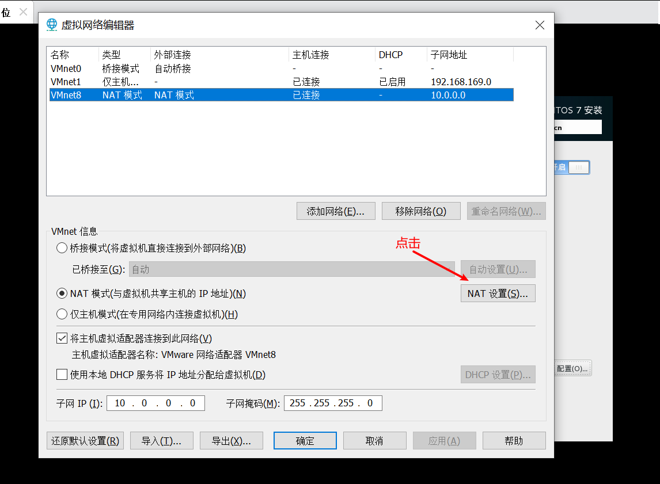Select the VMnet1 row
Viewport: 660px width, 484px height.
pyautogui.click(x=281, y=82)
